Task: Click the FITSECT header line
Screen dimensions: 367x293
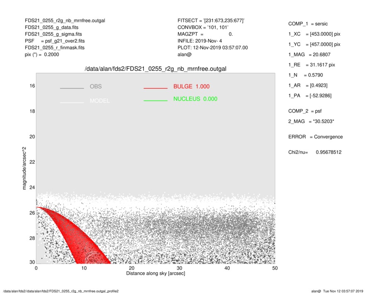Action: 211,20
